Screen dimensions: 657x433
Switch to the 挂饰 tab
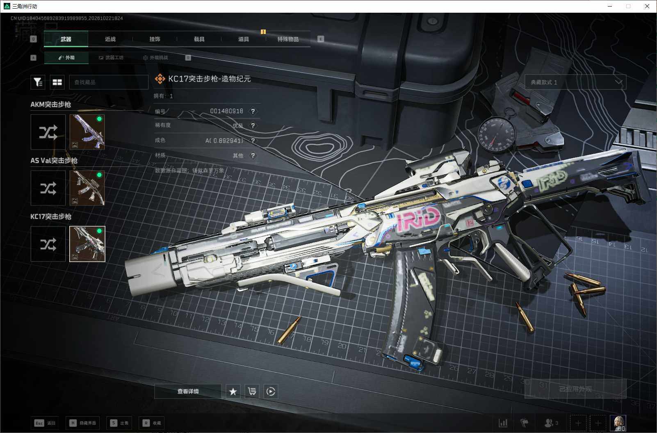[155, 39]
